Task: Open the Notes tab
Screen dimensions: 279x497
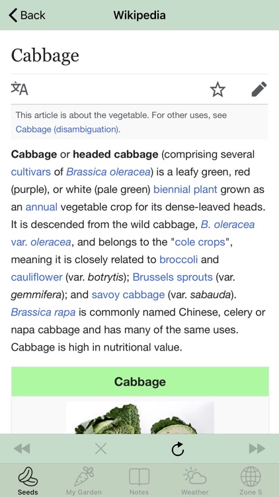Action: 139,480
